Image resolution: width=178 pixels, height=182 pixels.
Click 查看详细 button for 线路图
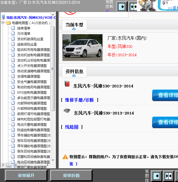pyautogui.click(x=165, y=122)
